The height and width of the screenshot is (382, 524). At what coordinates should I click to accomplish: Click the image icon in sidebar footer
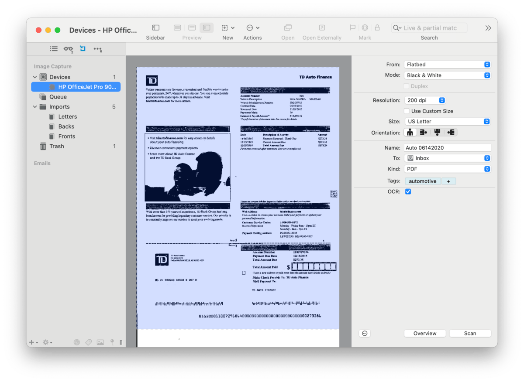100,342
